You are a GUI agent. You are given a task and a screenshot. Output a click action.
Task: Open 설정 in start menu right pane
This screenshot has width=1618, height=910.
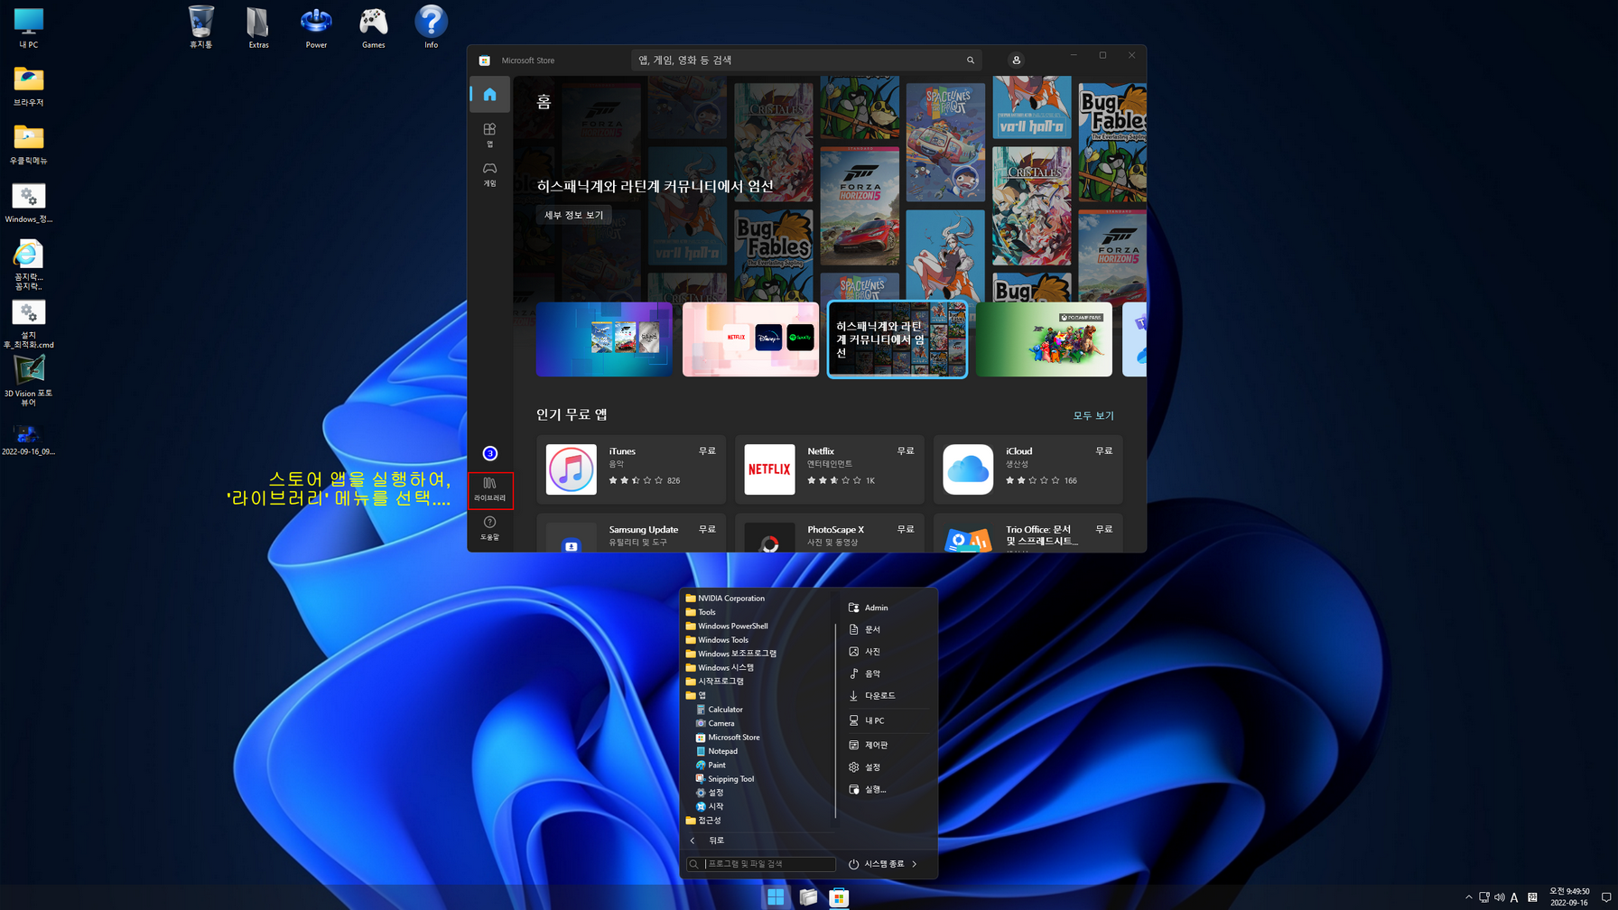[865, 767]
